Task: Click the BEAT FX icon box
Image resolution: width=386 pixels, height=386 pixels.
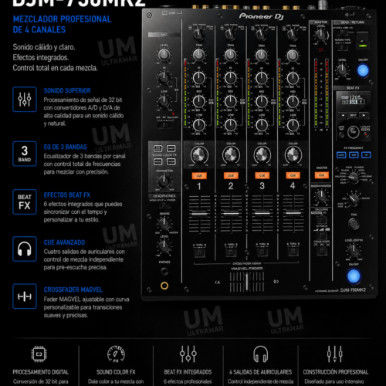Action: tap(25, 201)
